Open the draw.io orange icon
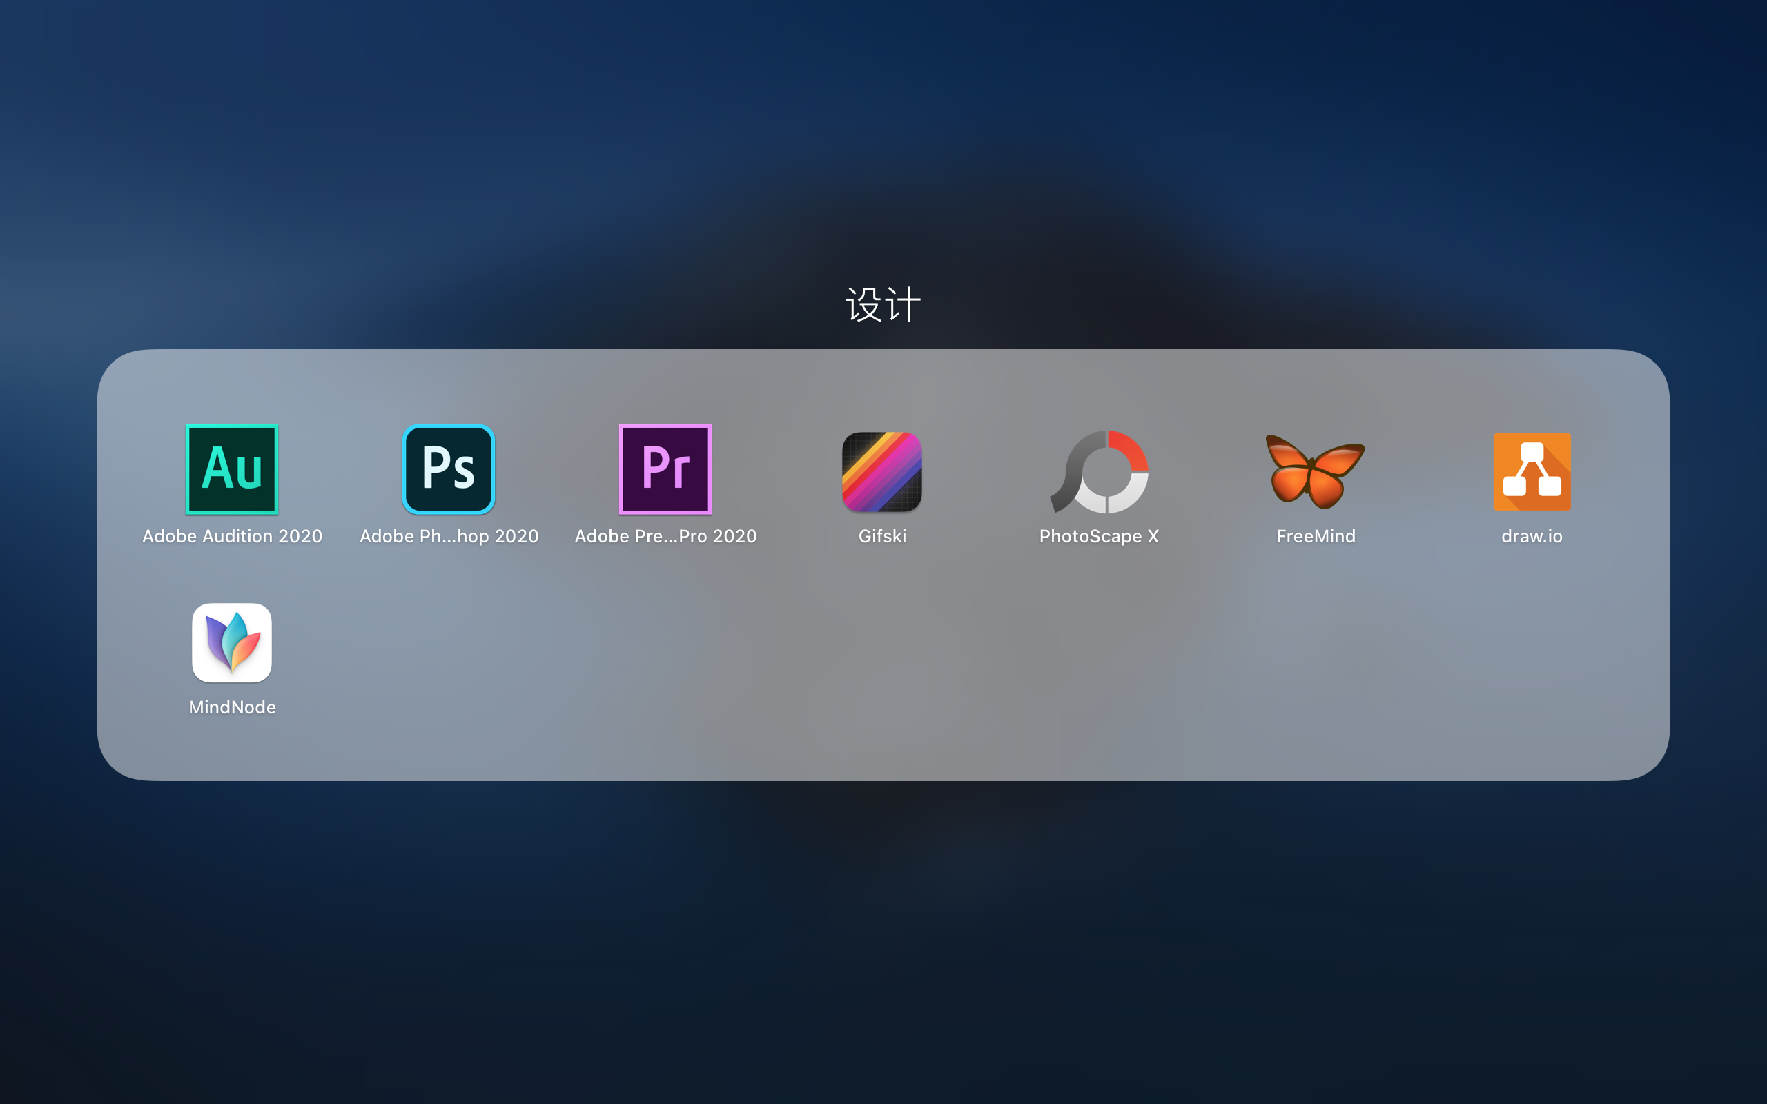This screenshot has height=1104, width=1767. pos(1532,472)
